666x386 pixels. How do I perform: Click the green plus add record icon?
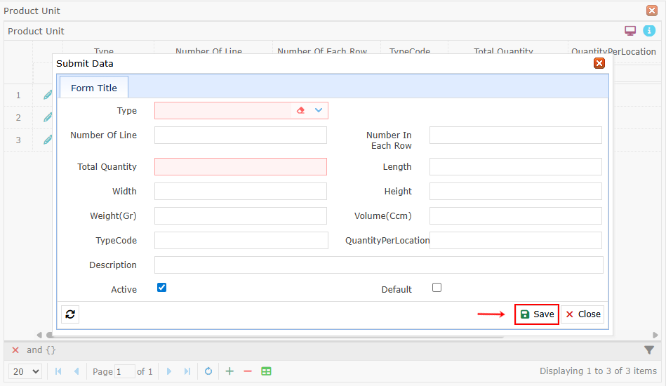coord(229,371)
